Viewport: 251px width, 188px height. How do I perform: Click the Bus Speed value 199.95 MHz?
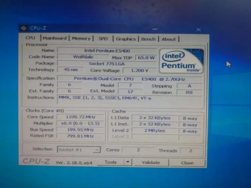tap(80, 130)
